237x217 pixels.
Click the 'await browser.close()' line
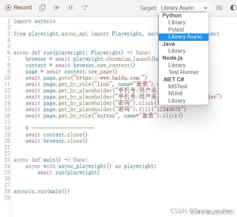coord(56,141)
